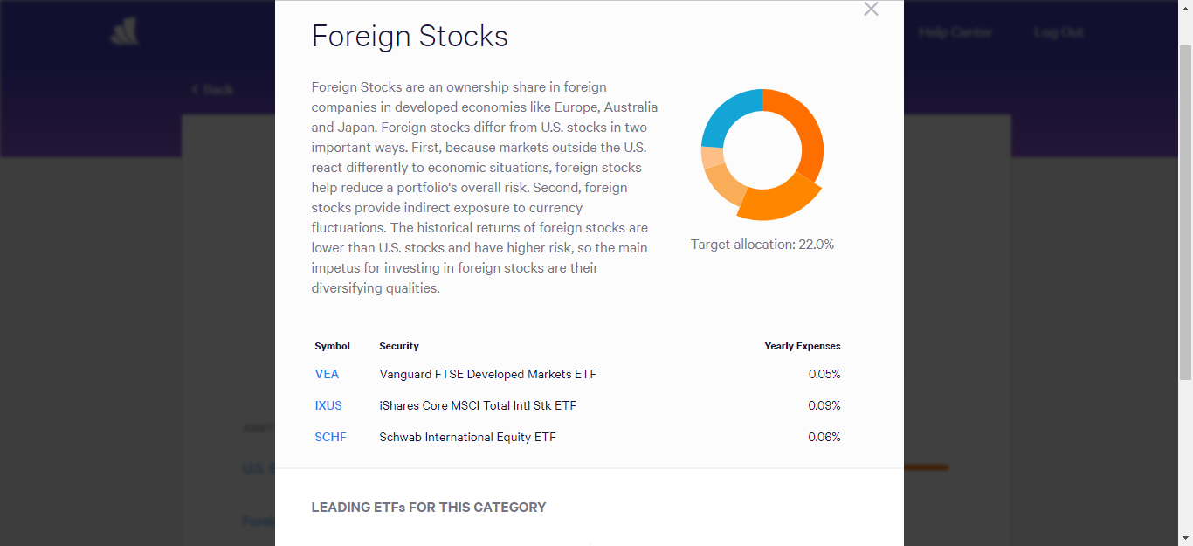Click Log Out in the header
The image size is (1193, 546).
(x=1058, y=32)
